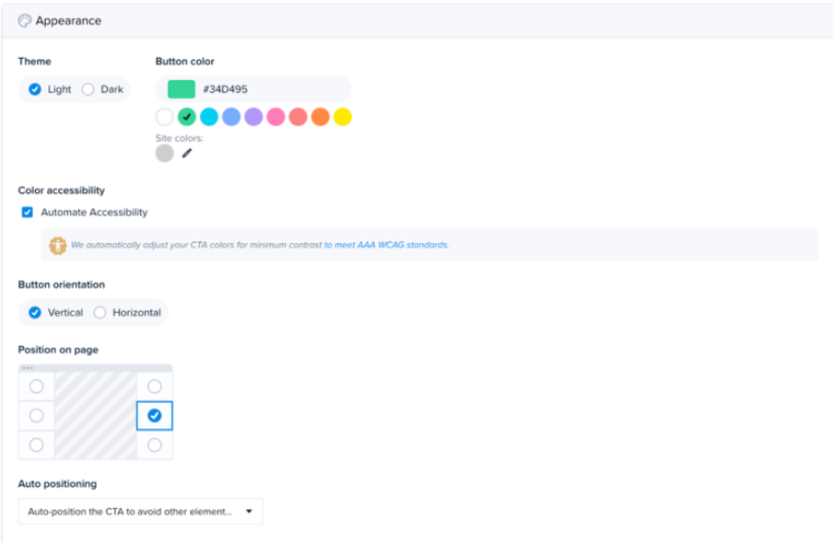Select the Dark theme radio button
The image size is (833, 543).
(88, 89)
